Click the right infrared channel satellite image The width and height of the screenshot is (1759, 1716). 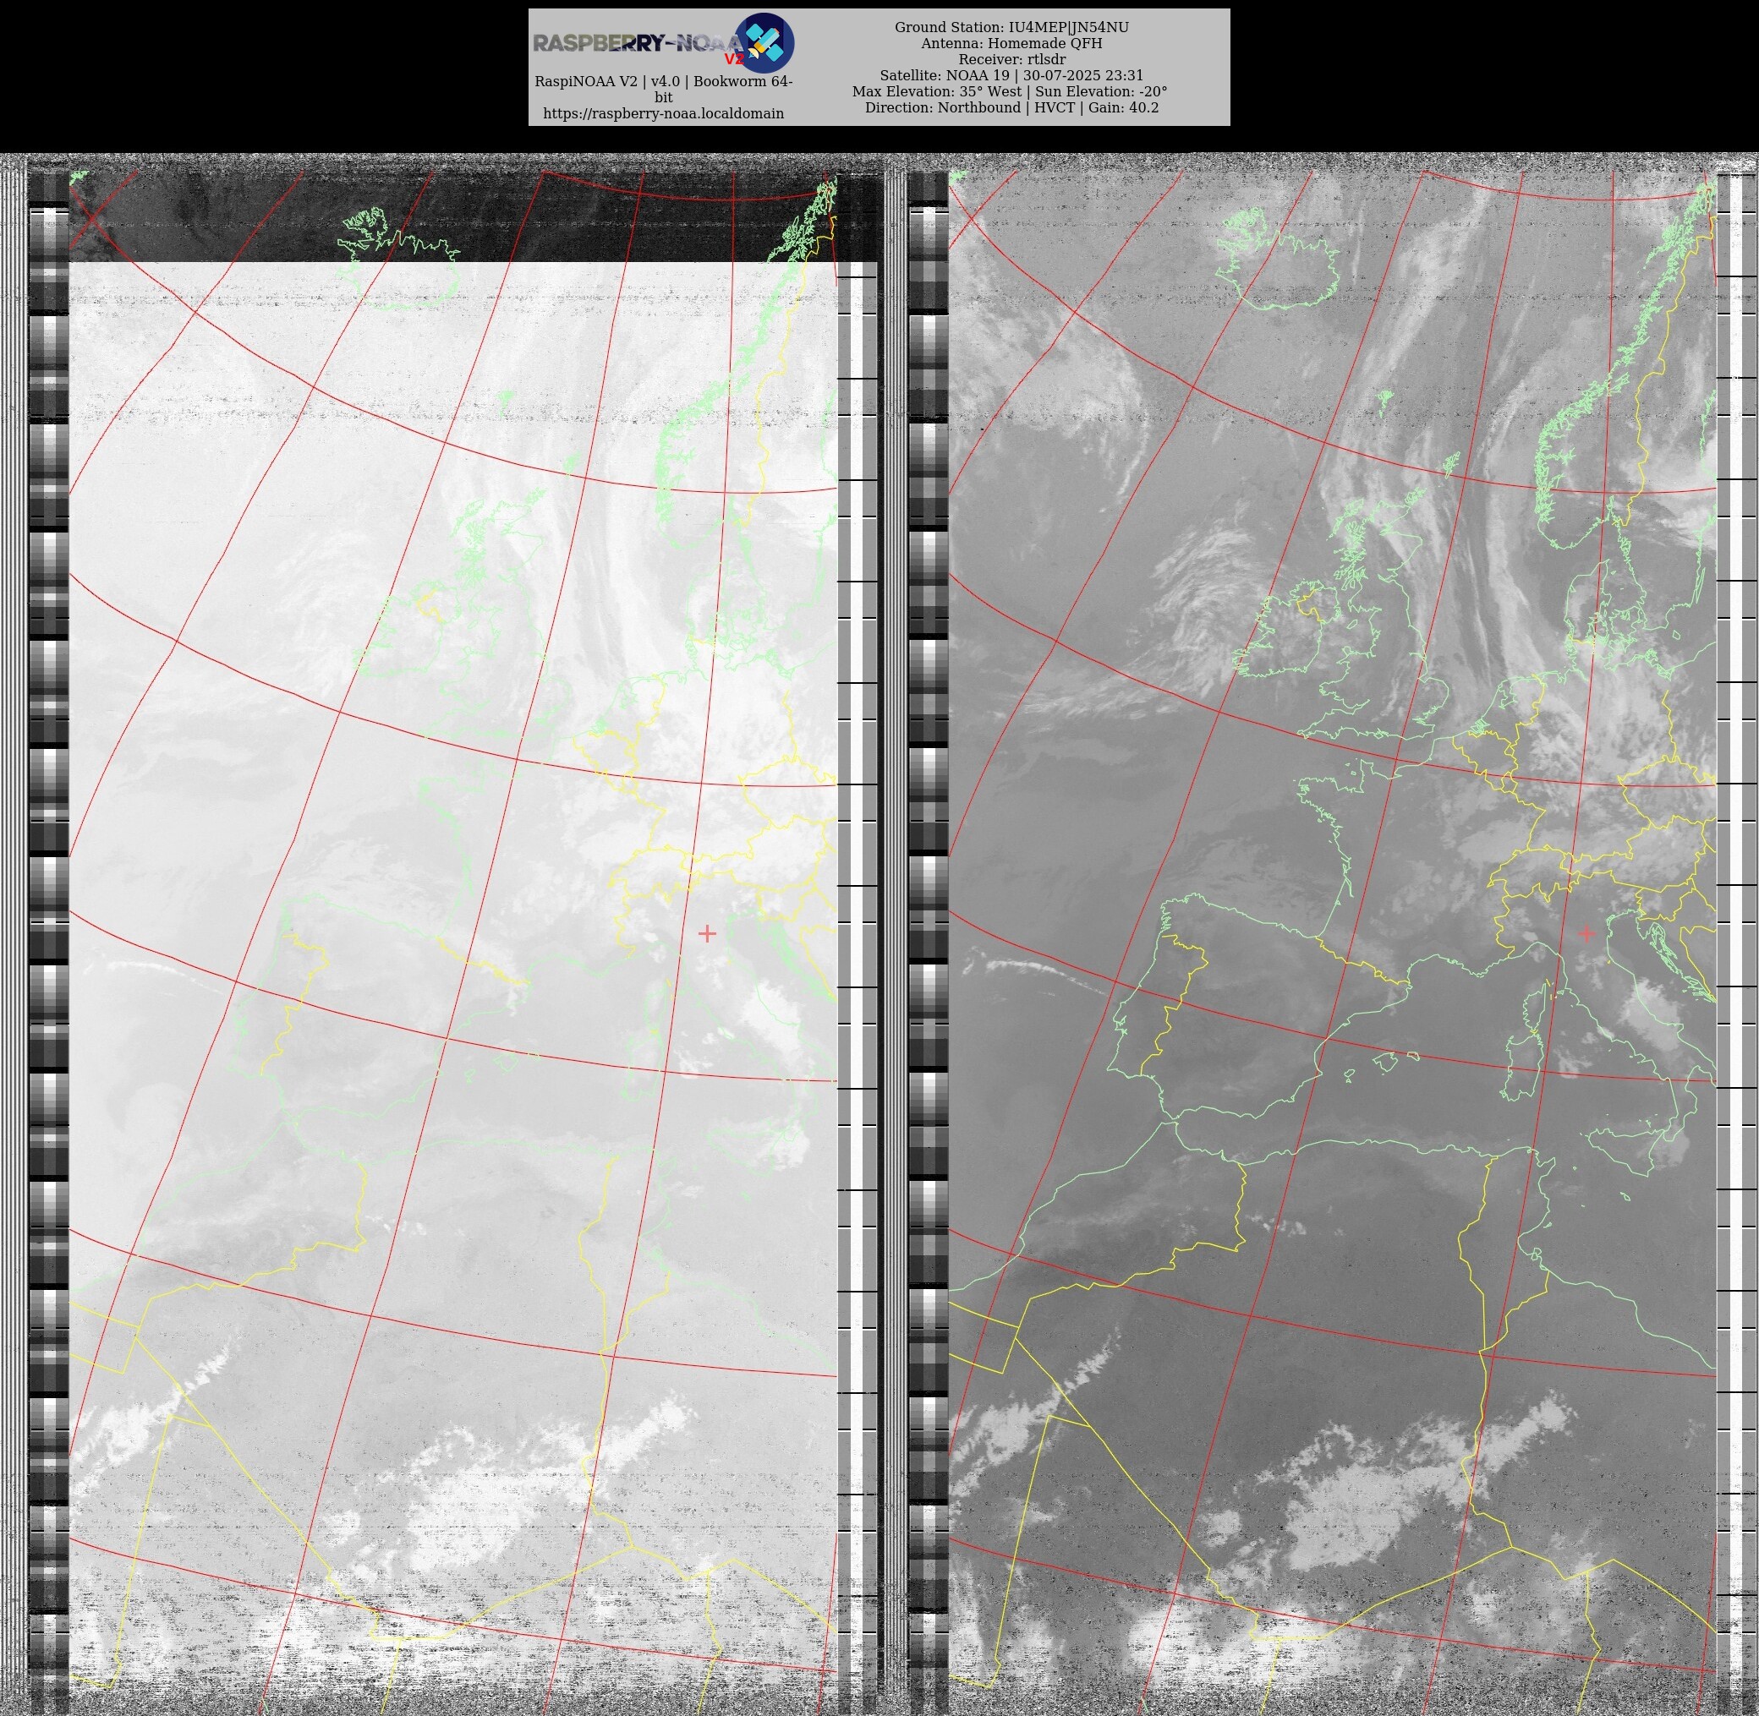click(x=1333, y=942)
